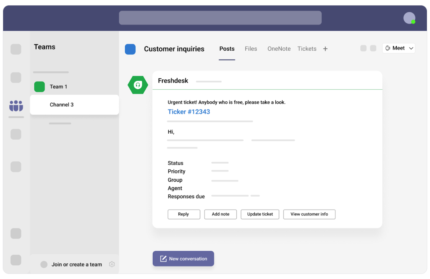Image resolution: width=430 pixels, height=279 pixels.
Task: Open the profile avatar in top right
Action: click(409, 18)
